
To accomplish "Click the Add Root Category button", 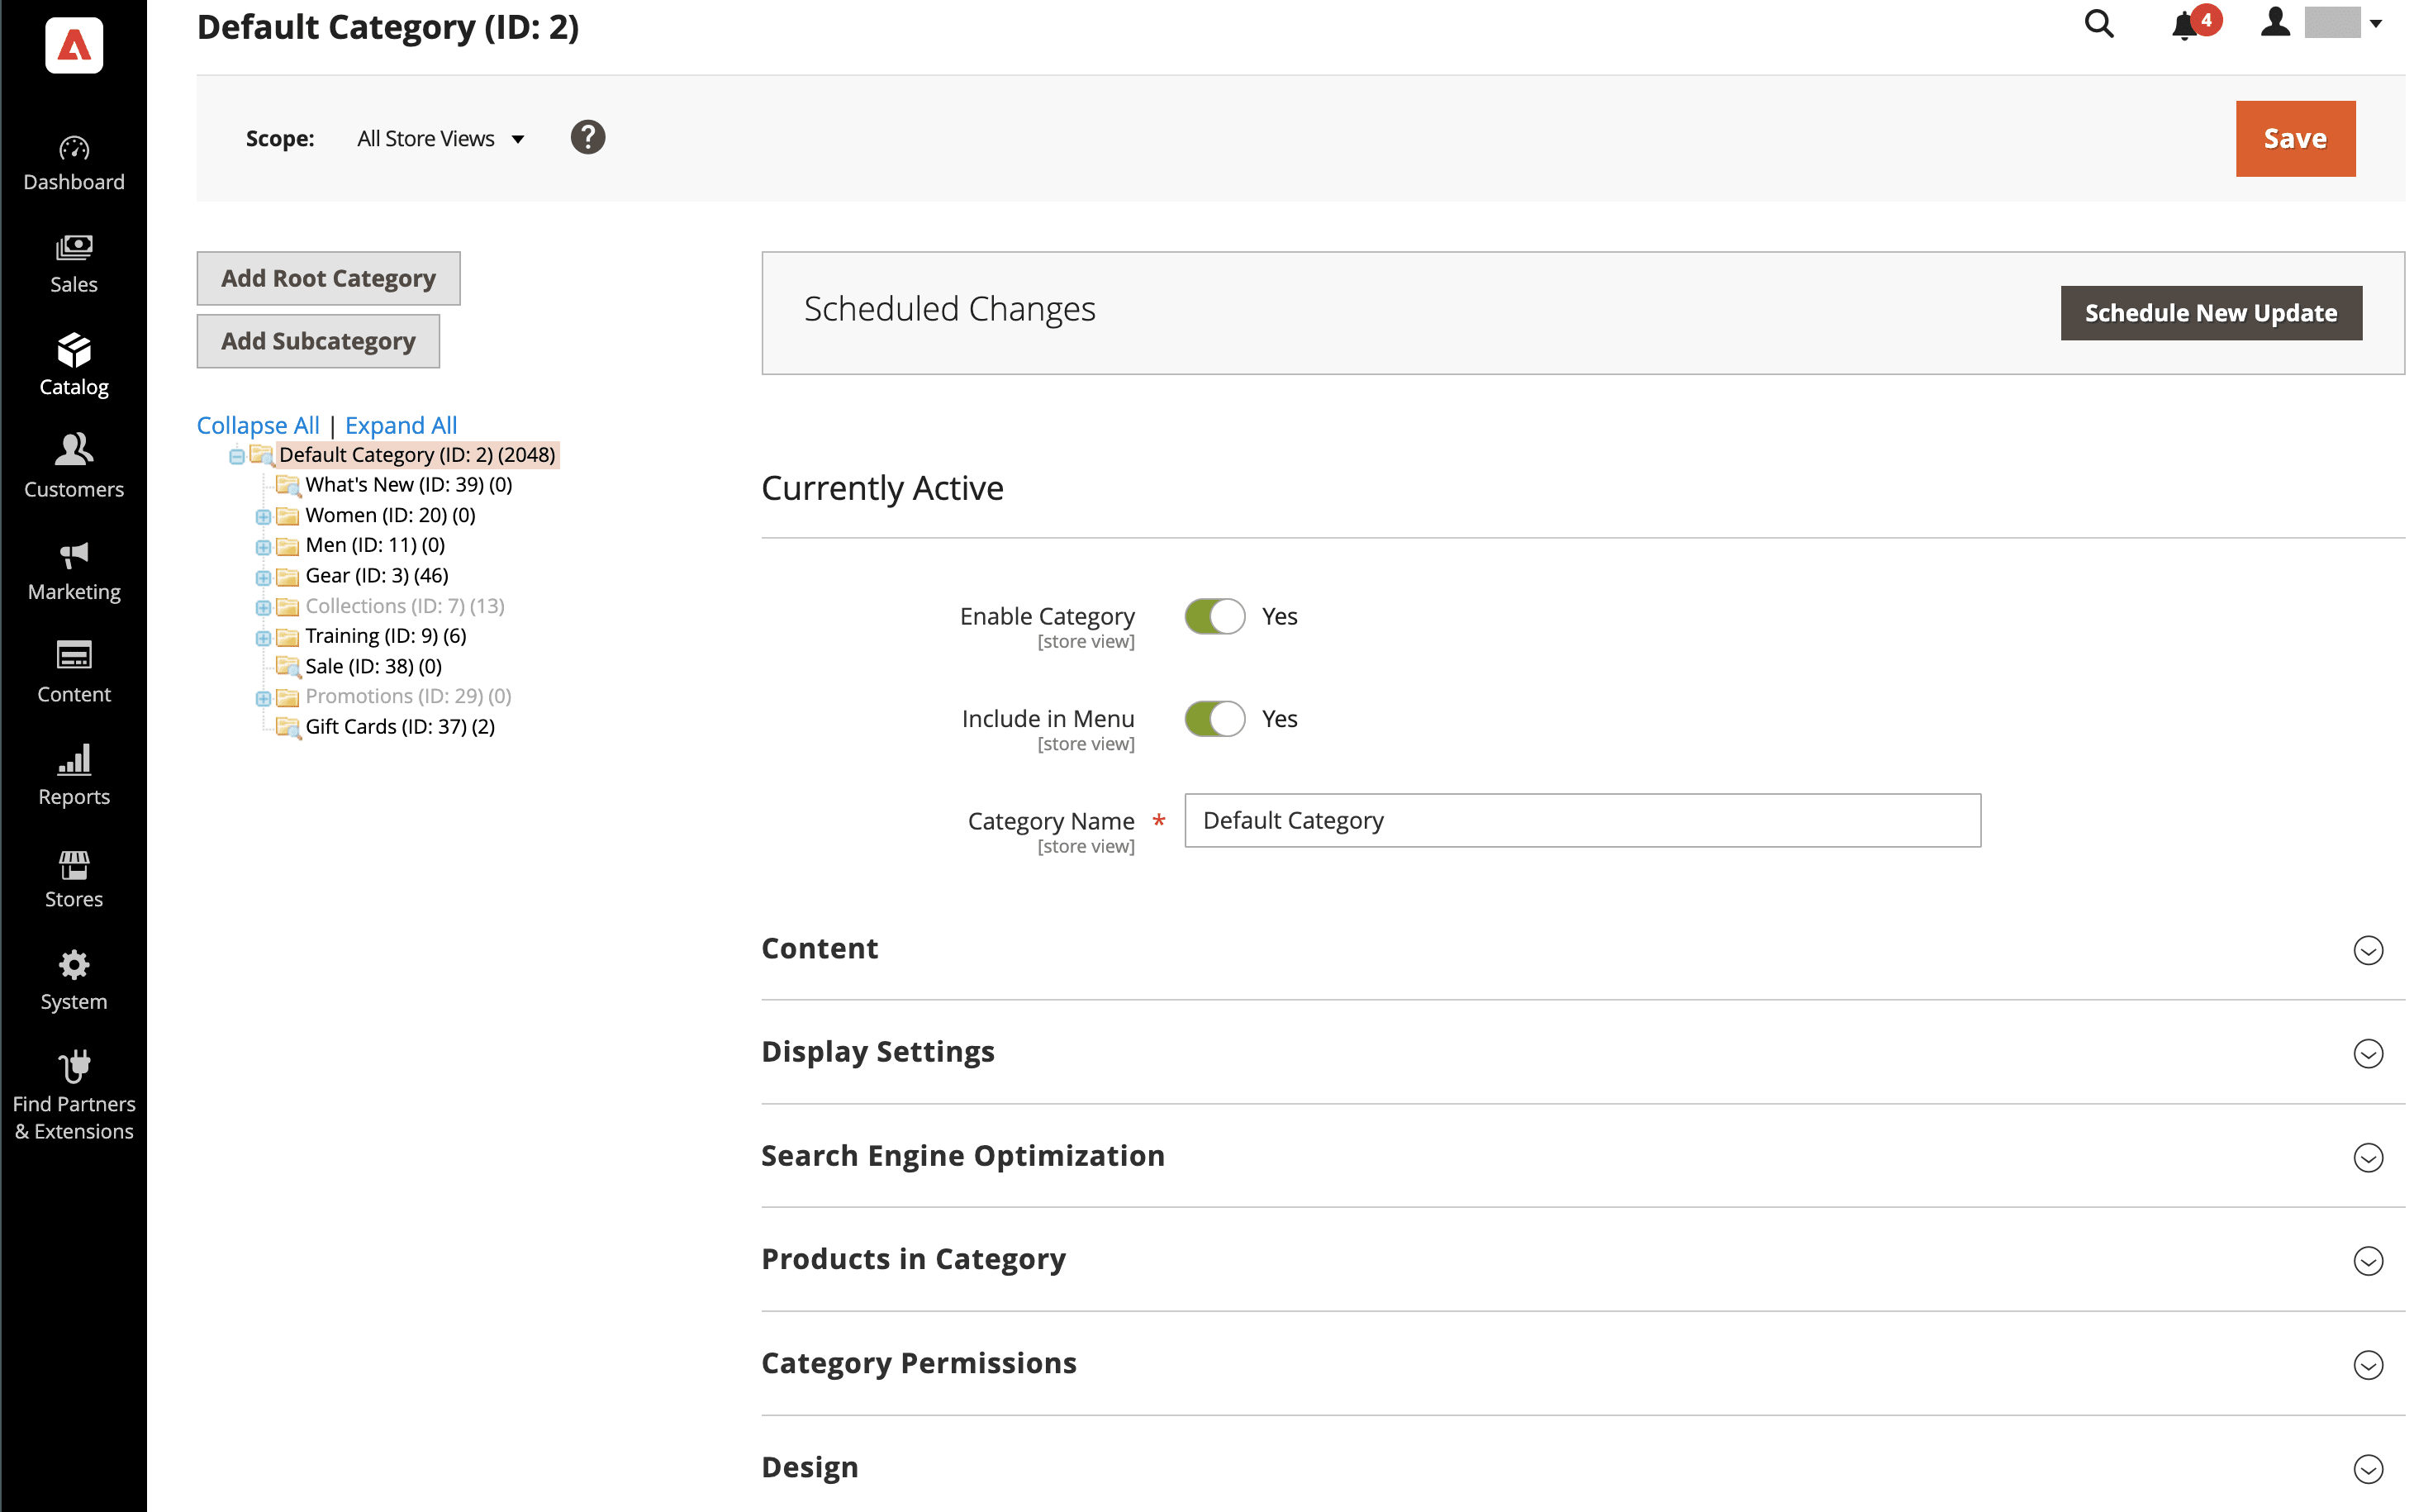I will click(329, 277).
